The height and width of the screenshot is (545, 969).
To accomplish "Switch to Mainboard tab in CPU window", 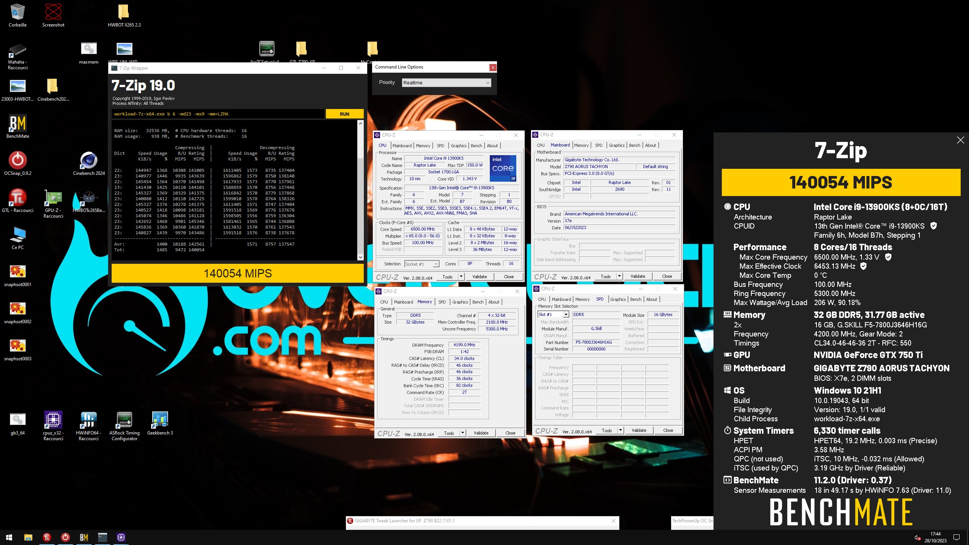I will point(402,146).
